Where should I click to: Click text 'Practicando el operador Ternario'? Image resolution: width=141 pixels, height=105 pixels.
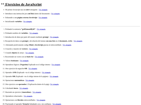point(17,104)
